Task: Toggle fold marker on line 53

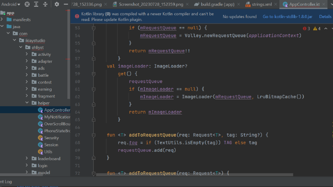Action: [94, 28]
